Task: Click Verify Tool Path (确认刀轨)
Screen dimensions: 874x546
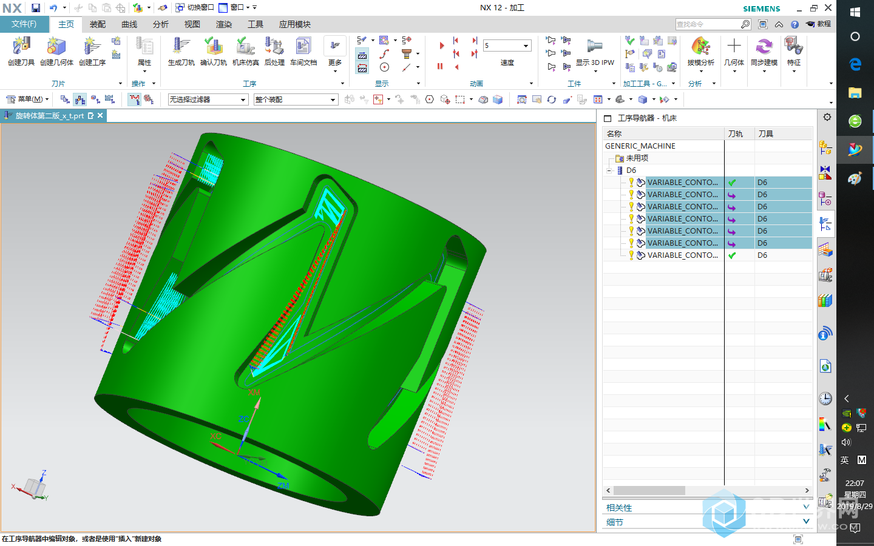Action: (x=214, y=51)
